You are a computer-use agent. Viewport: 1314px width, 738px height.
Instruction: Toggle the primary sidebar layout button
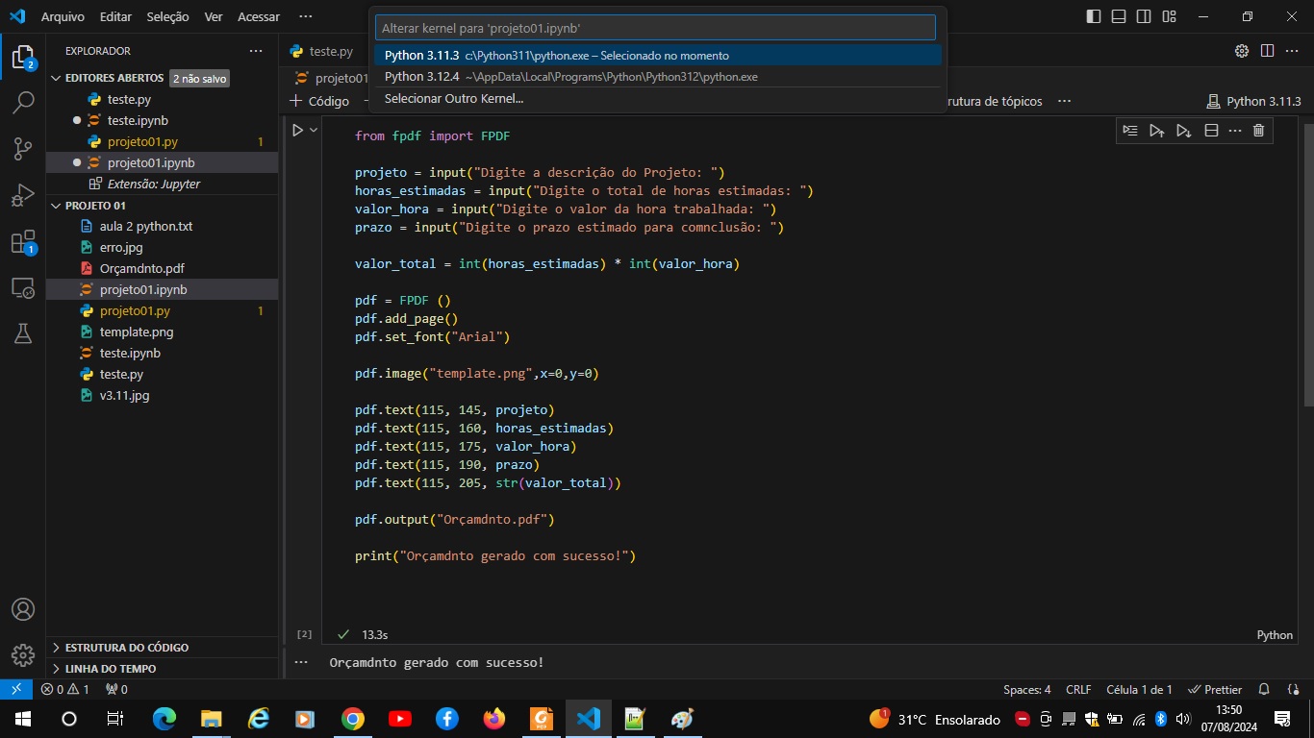coord(1094,16)
